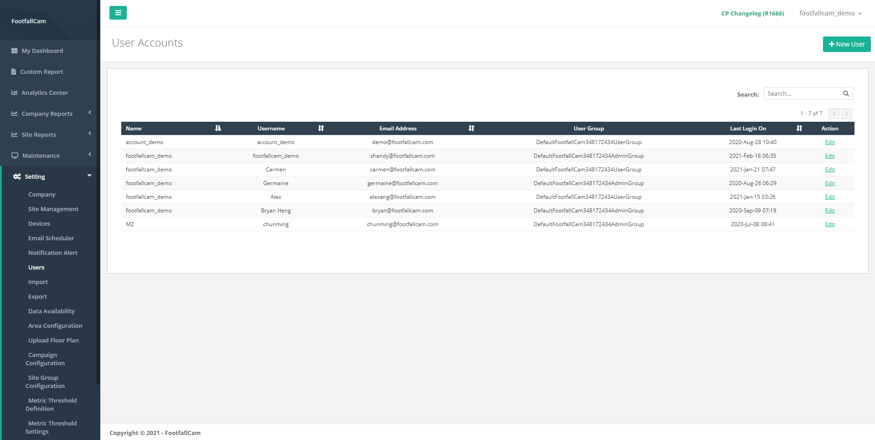Toggle sorting on the Last Login On column
875x440 pixels.
tap(799, 128)
